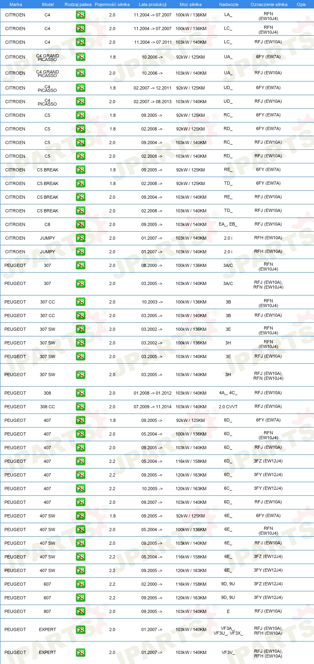314x664 pixels.
Task: Click the fuel icon for Citroen C5 Break 1.8 from 02.2008
Action: (80, 183)
